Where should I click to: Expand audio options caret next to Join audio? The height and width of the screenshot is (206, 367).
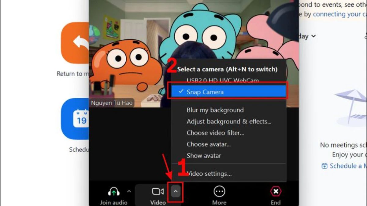pos(129,191)
